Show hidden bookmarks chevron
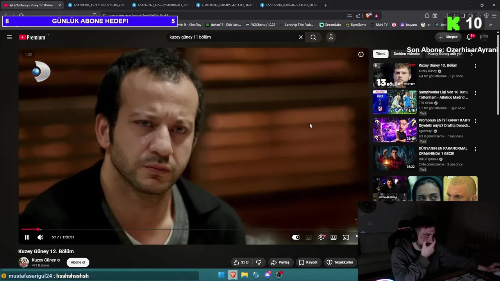Viewport: 500px width, 281px height. click(491, 25)
